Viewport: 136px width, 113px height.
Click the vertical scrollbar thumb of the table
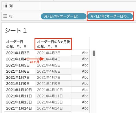[94, 53]
